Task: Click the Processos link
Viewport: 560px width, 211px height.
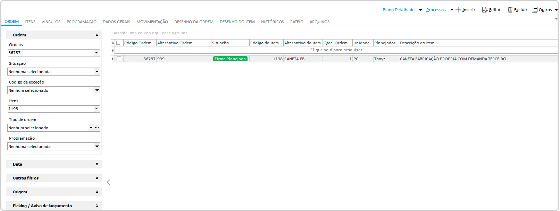Action: [436, 10]
